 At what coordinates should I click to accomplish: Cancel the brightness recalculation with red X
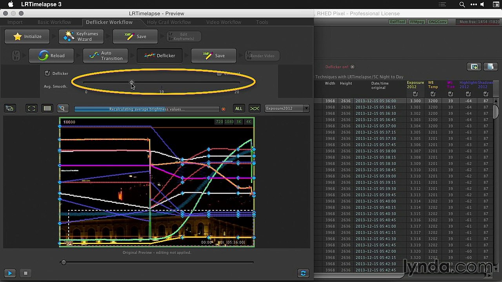[224, 109]
